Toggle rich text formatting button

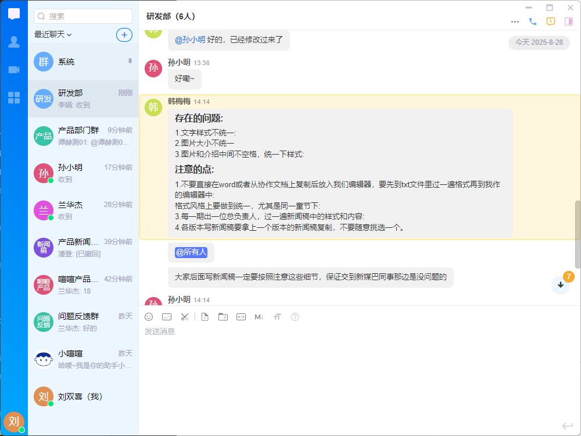pos(277,317)
